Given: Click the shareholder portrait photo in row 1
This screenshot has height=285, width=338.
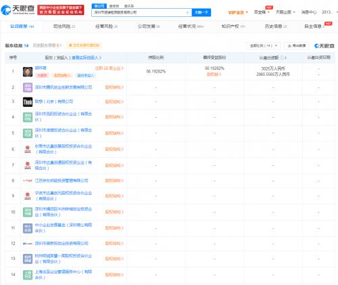Looking at the screenshot, I should pyautogui.click(x=28, y=72).
